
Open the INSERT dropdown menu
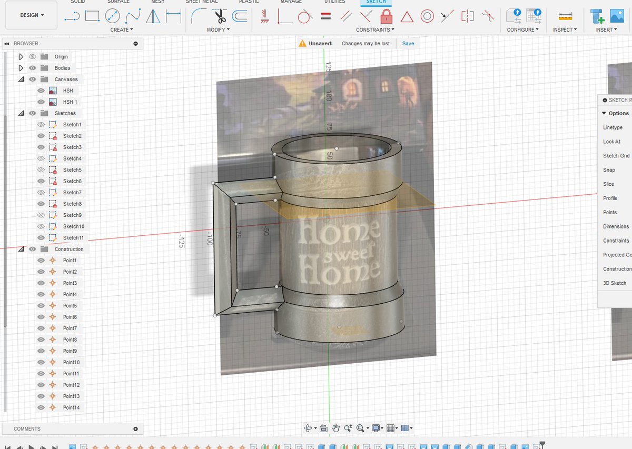607,30
